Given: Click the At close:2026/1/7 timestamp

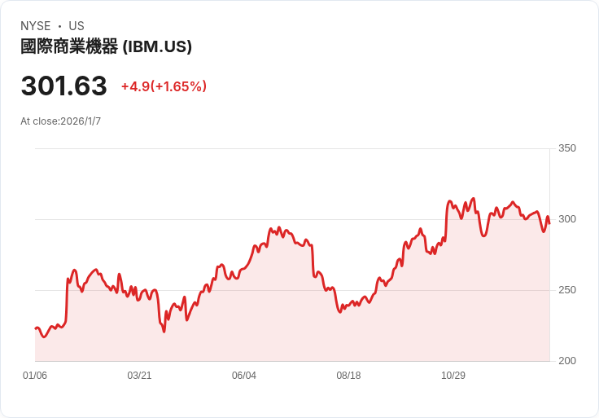Looking at the screenshot, I should pyautogui.click(x=60, y=121).
